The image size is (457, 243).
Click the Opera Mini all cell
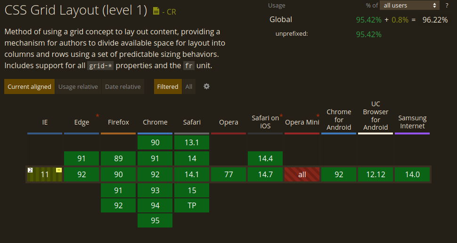click(x=302, y=175)
